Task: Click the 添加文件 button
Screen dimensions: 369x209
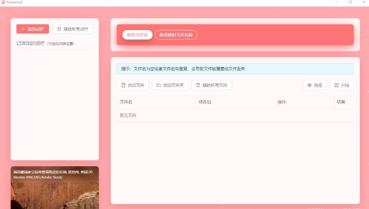Action: tap(133, 85)
